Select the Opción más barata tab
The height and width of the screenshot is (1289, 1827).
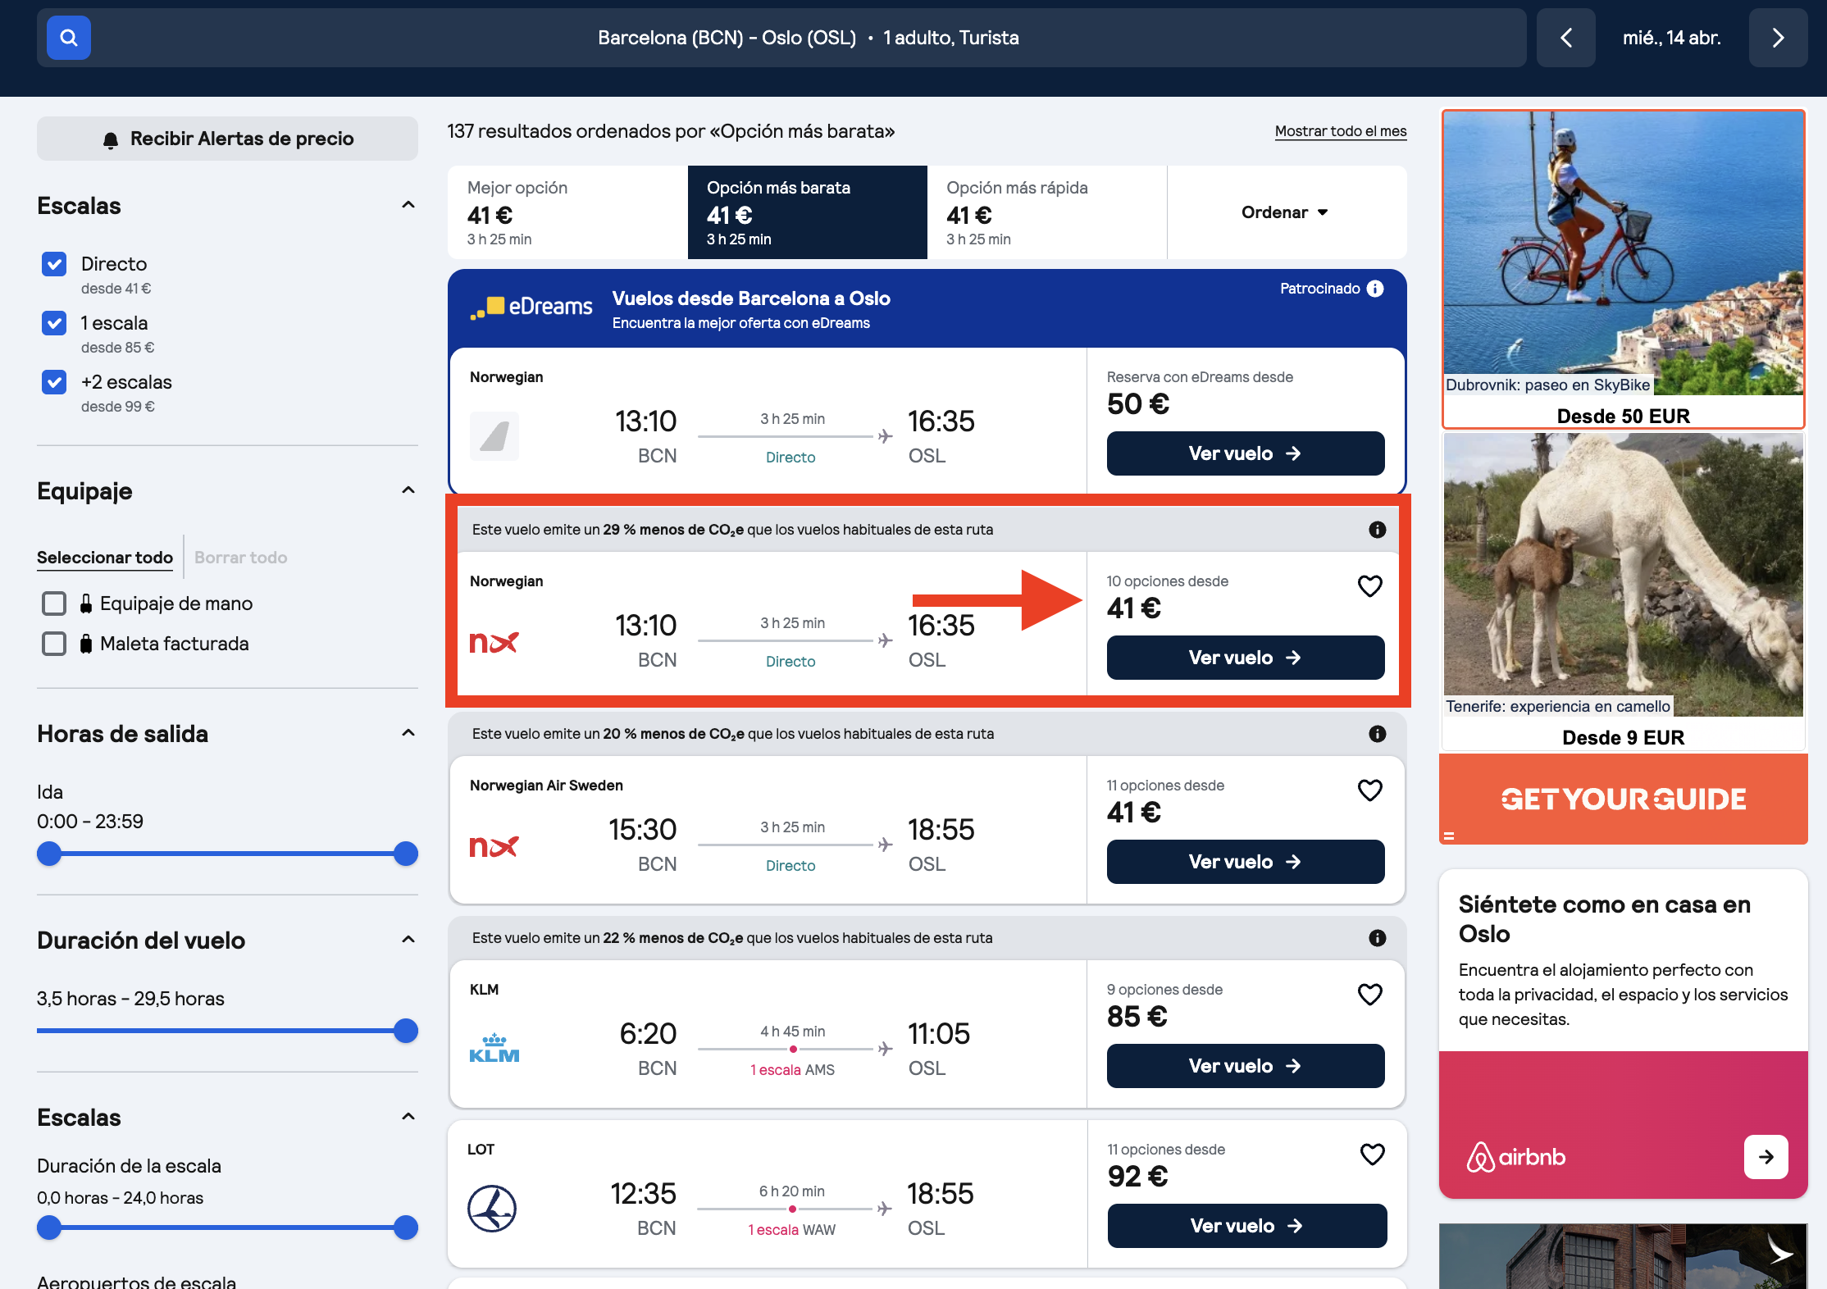[x=807, y=212]
